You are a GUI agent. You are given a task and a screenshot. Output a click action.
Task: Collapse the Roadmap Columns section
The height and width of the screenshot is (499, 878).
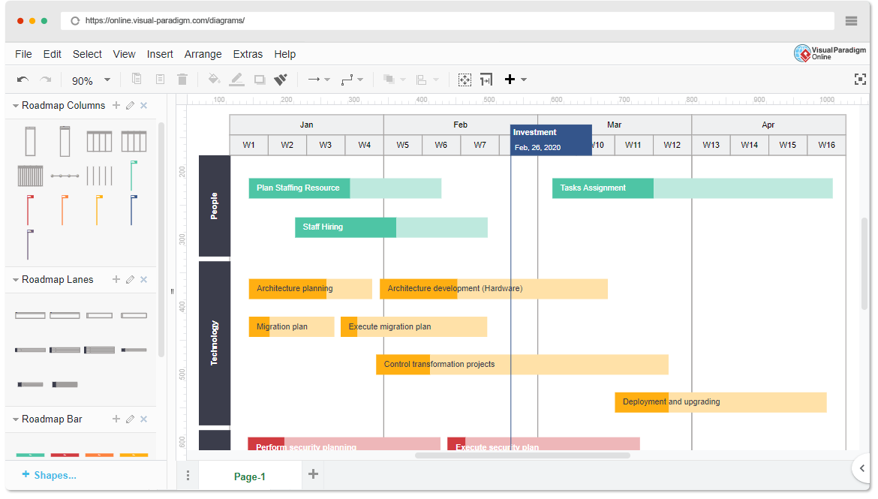click(16, 105)
